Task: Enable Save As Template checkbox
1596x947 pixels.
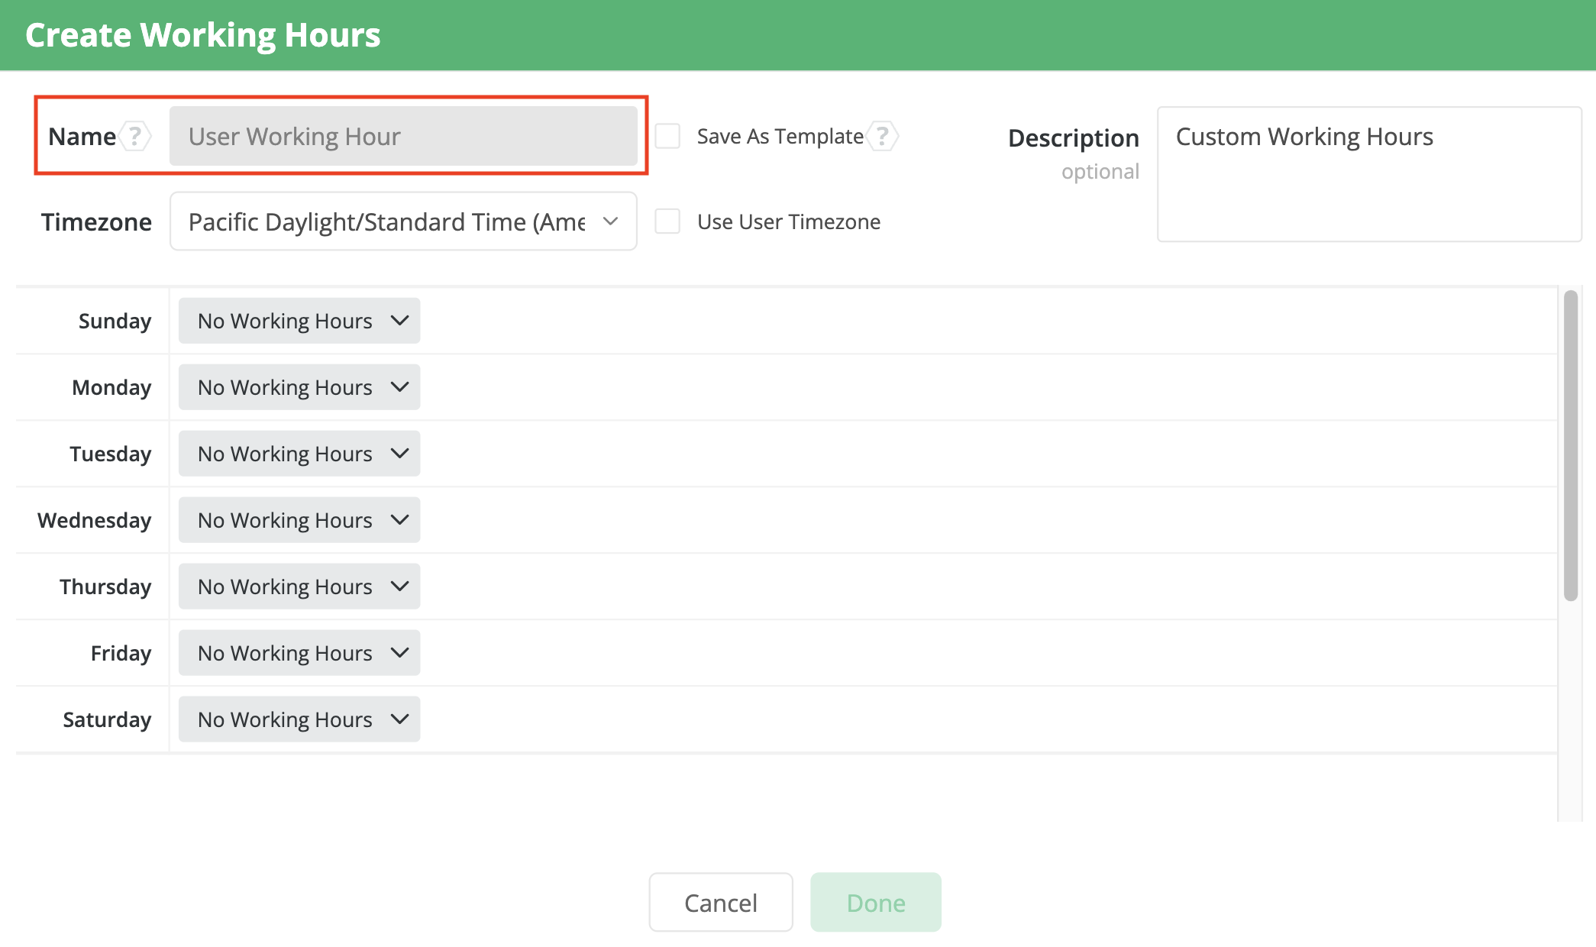Action: (667, 137)
